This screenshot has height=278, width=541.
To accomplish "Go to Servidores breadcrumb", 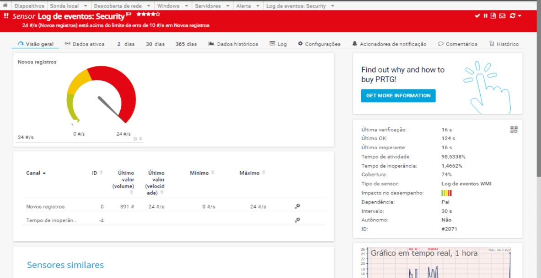I will pos(208,6).
